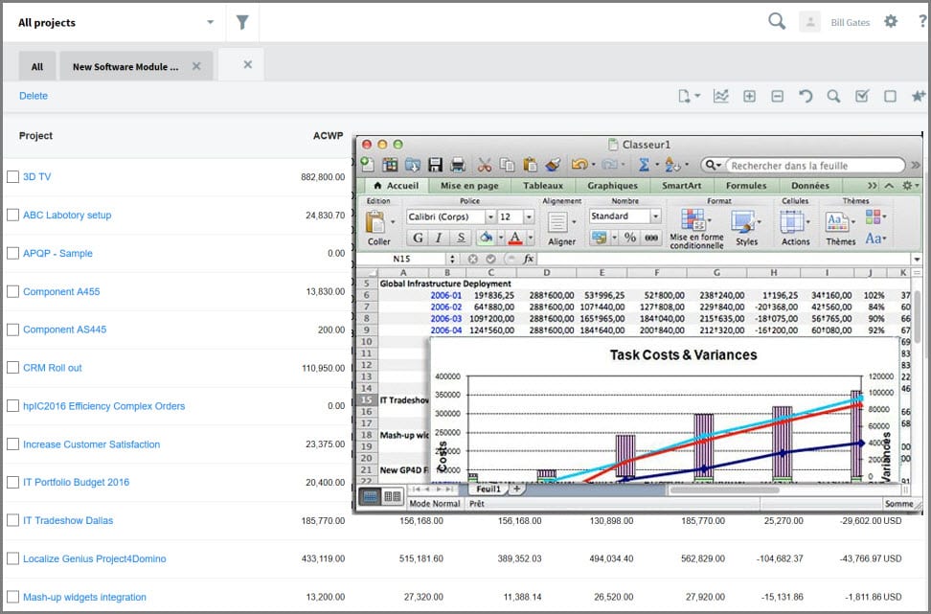Click the Excel save floppy disk icon
The width and height of the screenshot is (931, 614).
pos(435,165)
